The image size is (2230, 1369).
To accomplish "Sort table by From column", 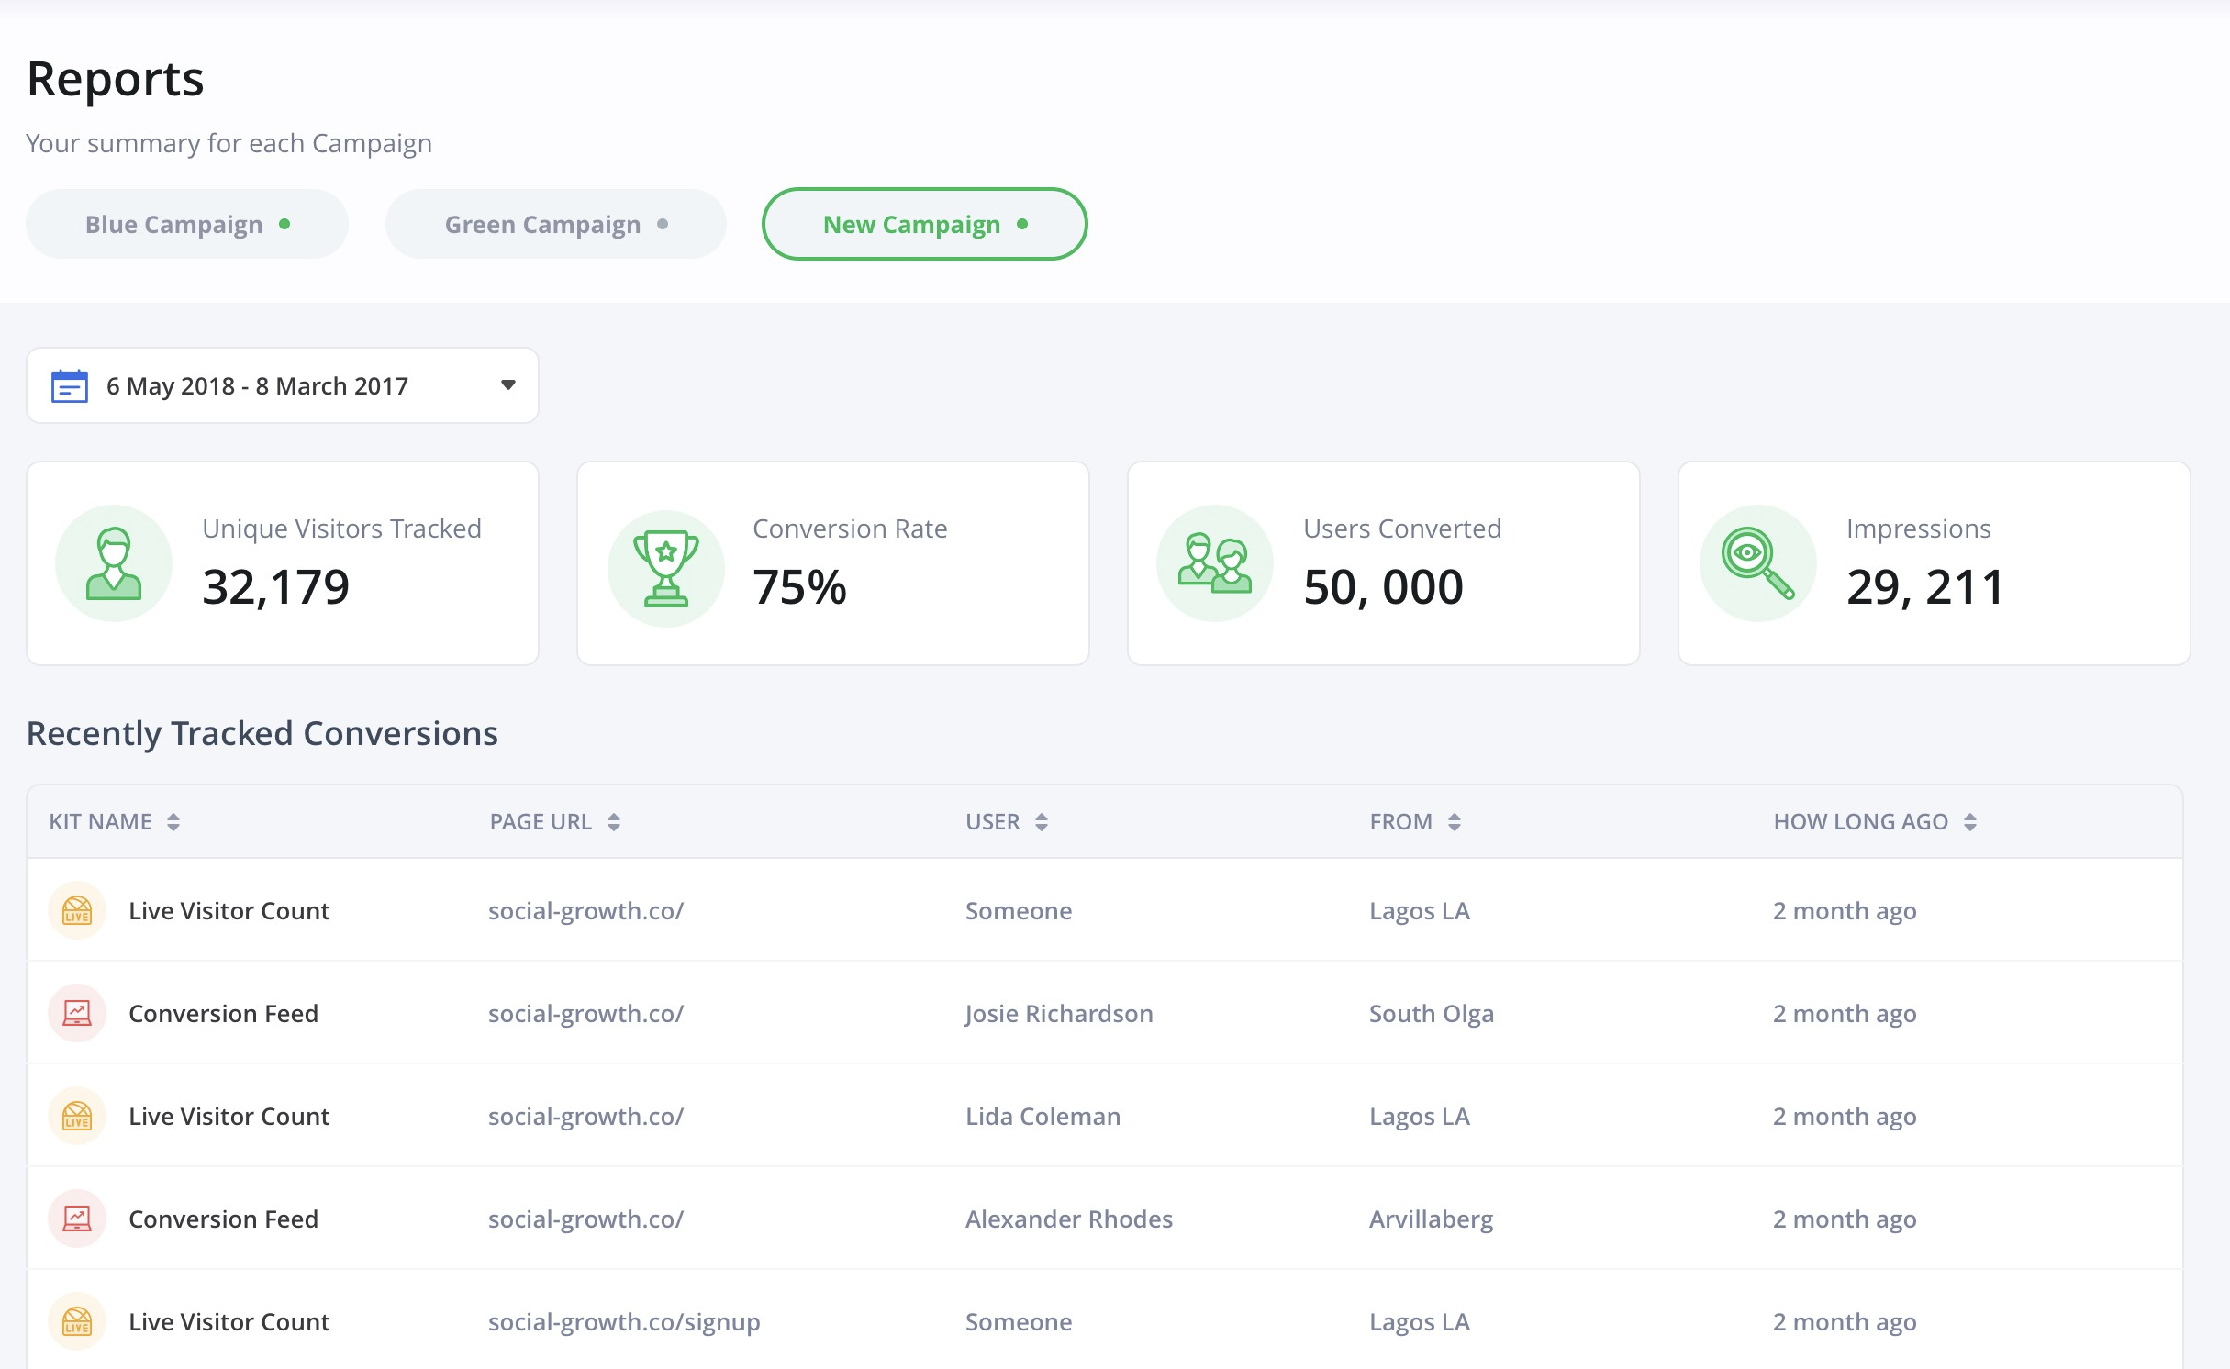I will pos(1455,822).
